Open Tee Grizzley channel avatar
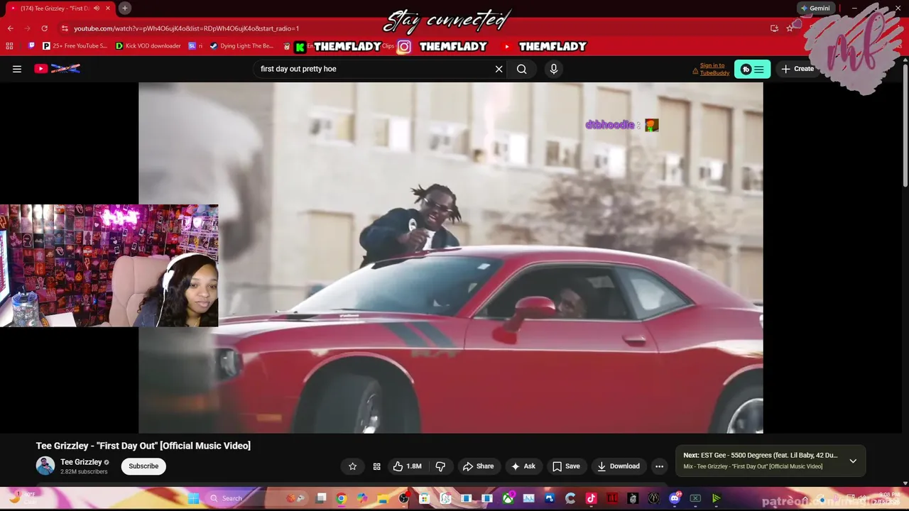 click(45, 466)
